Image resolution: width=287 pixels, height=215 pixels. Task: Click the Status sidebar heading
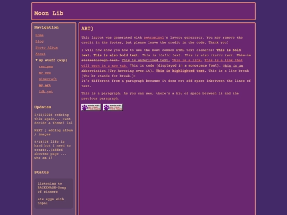41,173
